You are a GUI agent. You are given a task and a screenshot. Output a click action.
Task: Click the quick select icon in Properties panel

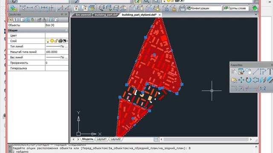pos(32,20)
